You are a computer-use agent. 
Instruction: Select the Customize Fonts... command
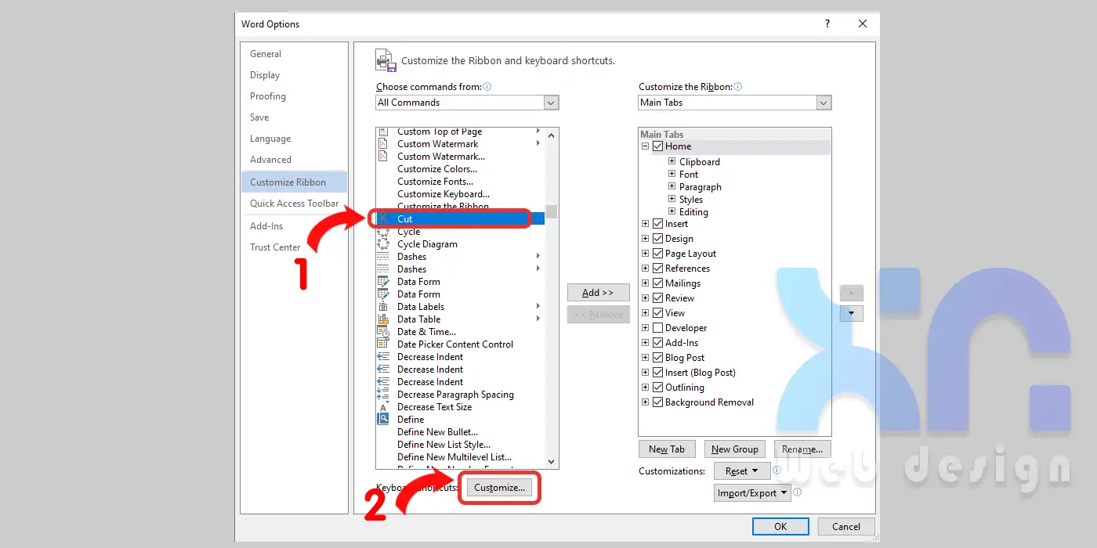(435, 182)
